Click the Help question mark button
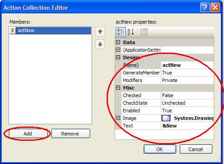The image size is (224, 164). point(205,7)
